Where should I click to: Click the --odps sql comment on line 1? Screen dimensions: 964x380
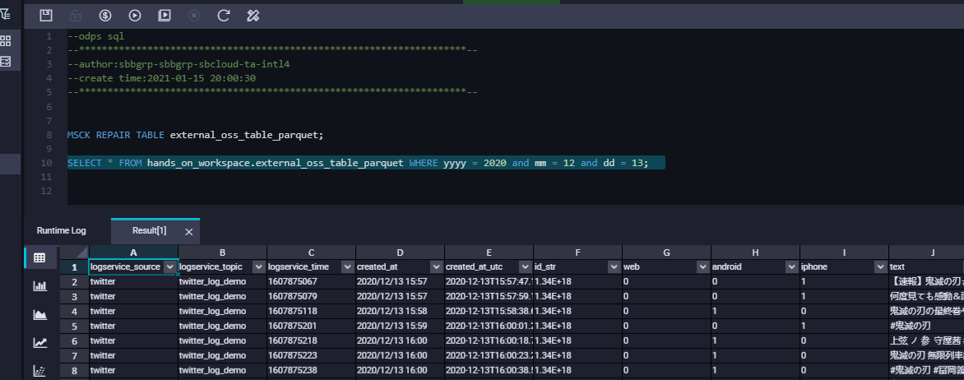tap(96, 36)
